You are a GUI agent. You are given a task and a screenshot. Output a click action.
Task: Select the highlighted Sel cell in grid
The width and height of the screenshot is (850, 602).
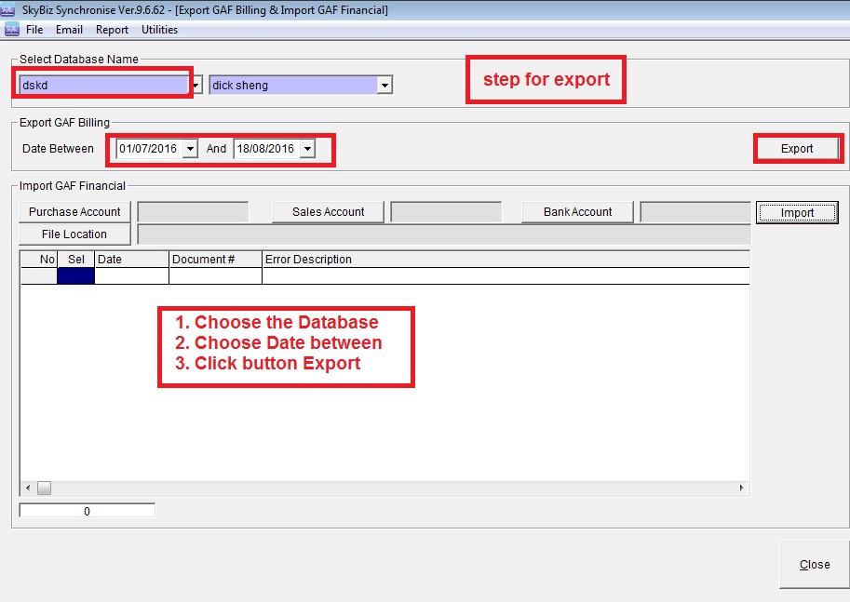(x=75, y=275)
